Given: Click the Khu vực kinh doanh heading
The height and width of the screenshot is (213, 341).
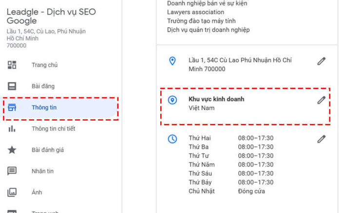Looking at the screenshot, I should (216, 99).
